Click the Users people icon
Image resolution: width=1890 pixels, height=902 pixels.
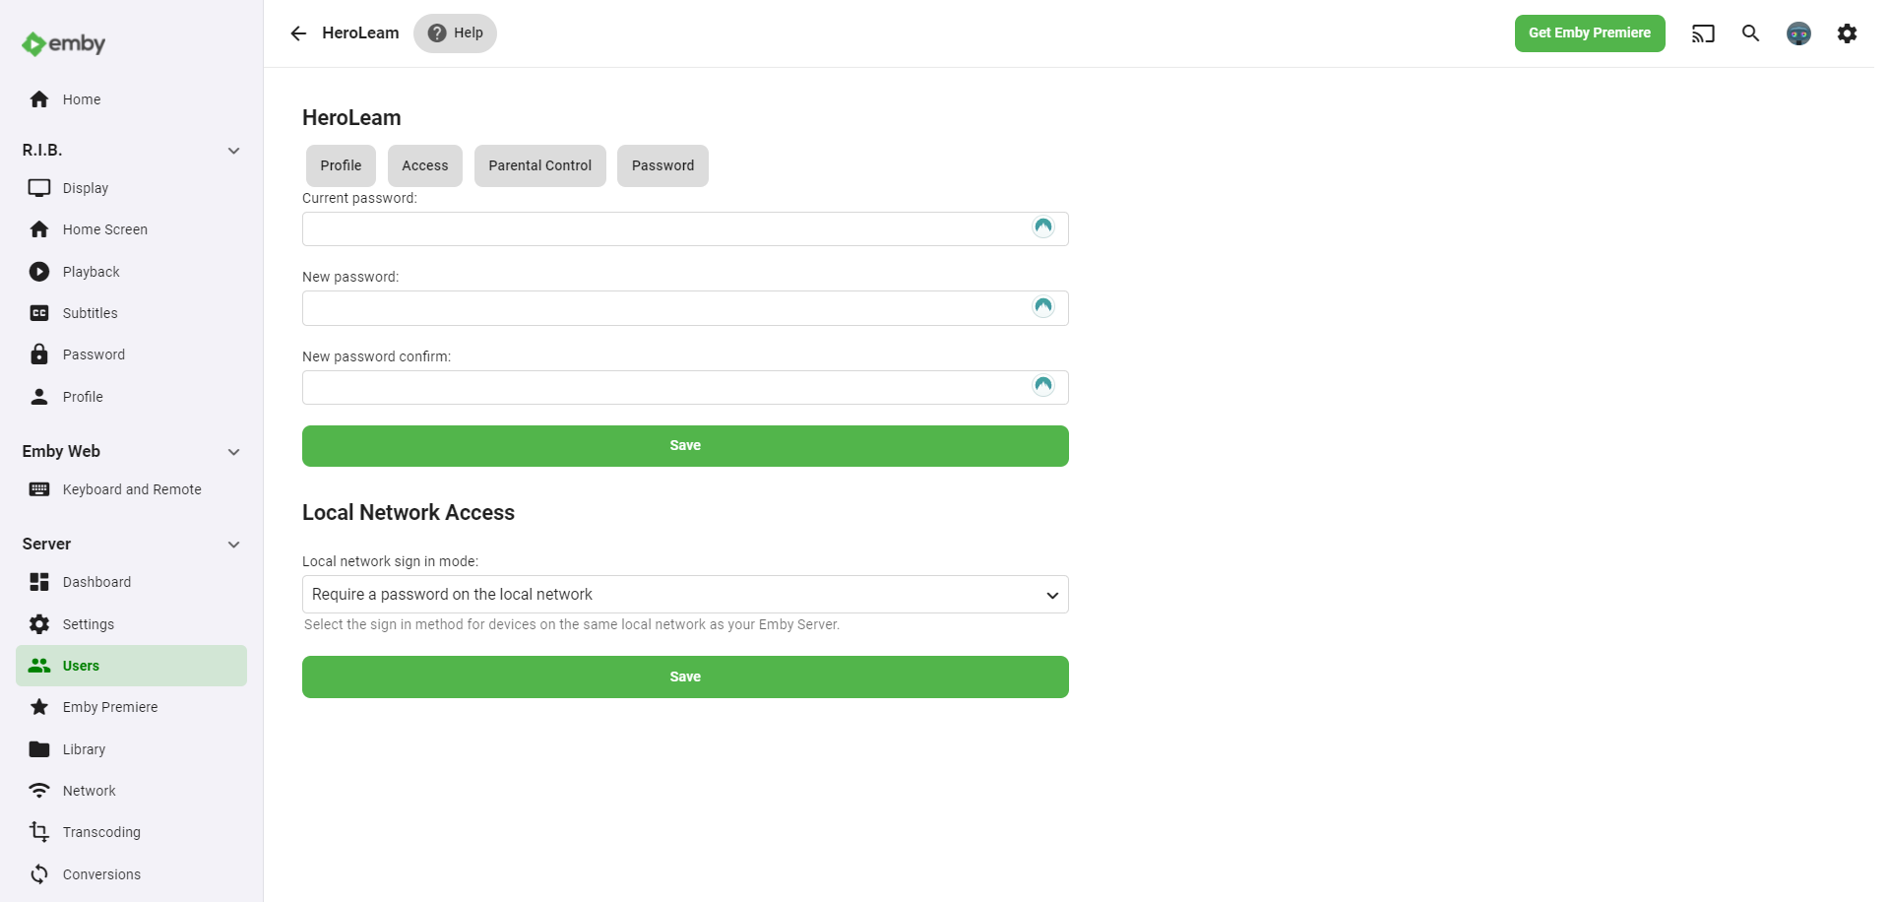coord(39,666)
